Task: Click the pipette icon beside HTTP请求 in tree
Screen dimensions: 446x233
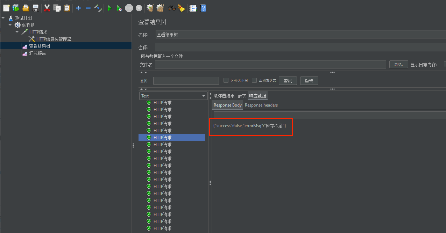Action: coord(24,32)
